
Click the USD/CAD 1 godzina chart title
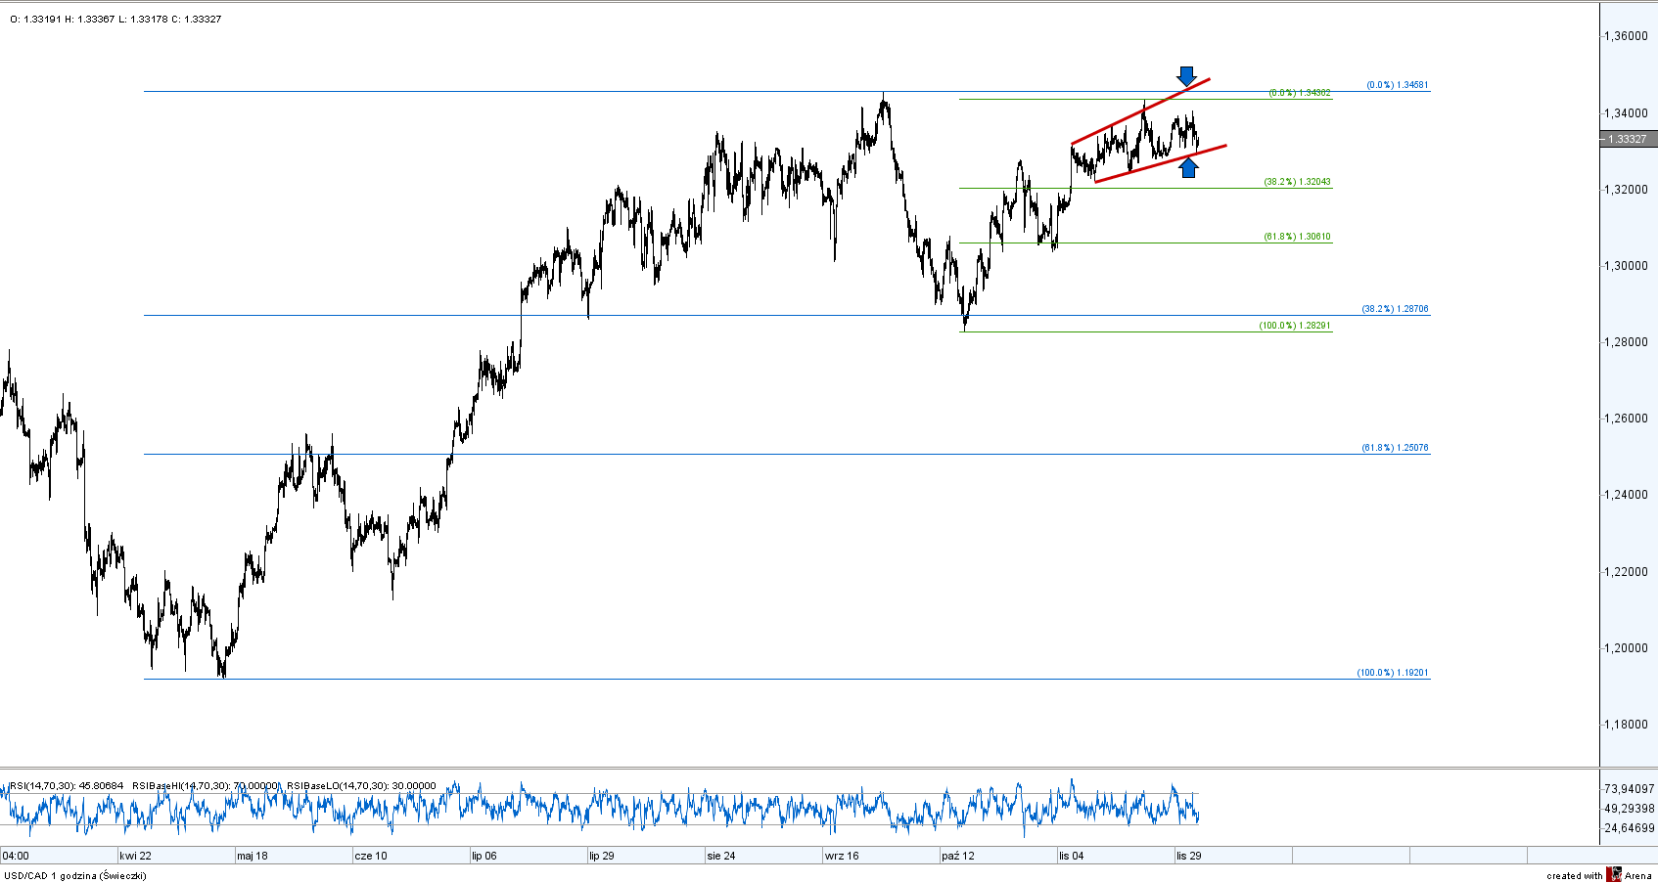click(x=75, y=875)
